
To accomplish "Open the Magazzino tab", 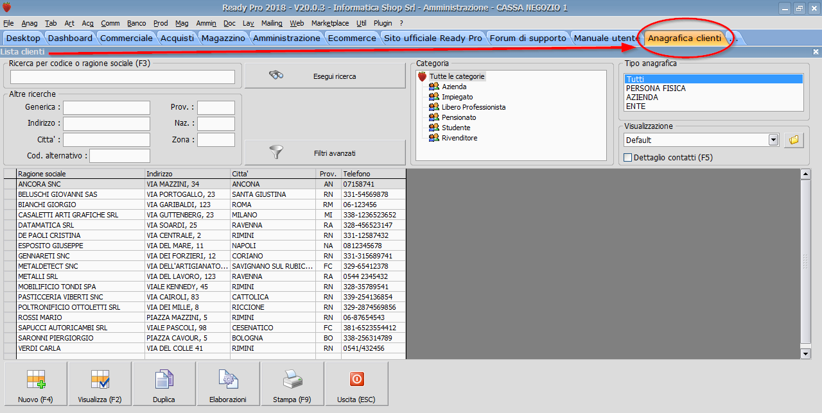I will point(223,38).
